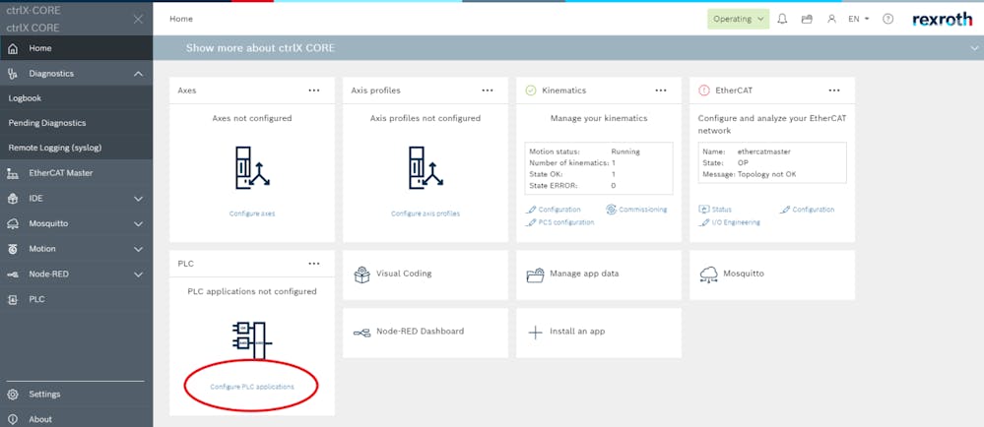Open Kinematics Commissioning link
Viewport: 984px width, 427px height.
click(636, 210)
